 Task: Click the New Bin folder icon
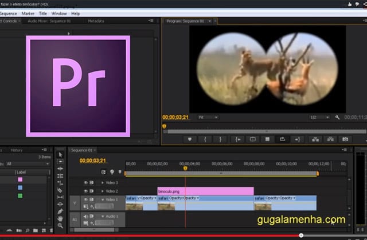(36, 230)
